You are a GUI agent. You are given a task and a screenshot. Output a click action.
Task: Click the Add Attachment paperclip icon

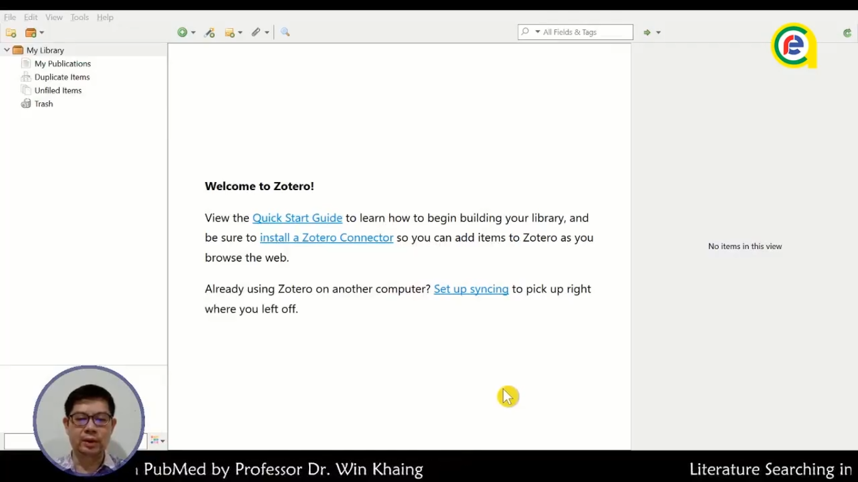coord(256,32)
